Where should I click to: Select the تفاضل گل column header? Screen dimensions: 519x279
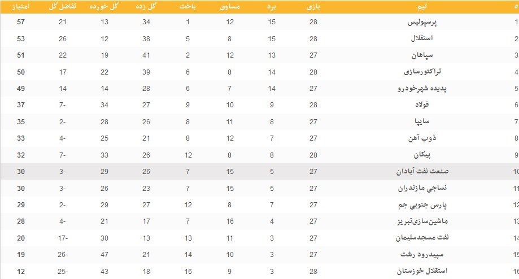62,6
